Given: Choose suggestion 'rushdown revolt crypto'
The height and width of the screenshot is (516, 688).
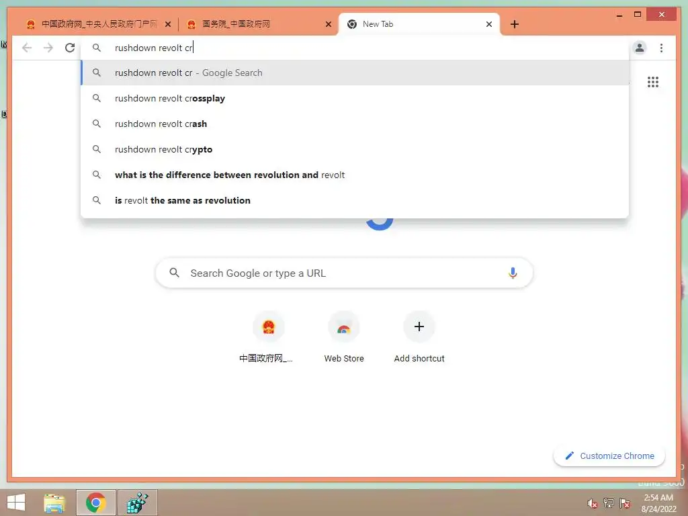Looking at the screenshot, I should point(355,149).
